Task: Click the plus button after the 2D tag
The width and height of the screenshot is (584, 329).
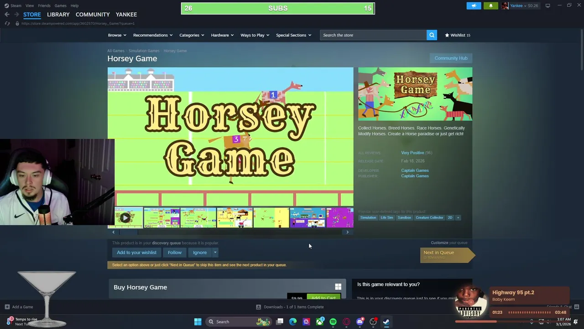Action: [458, 218]
